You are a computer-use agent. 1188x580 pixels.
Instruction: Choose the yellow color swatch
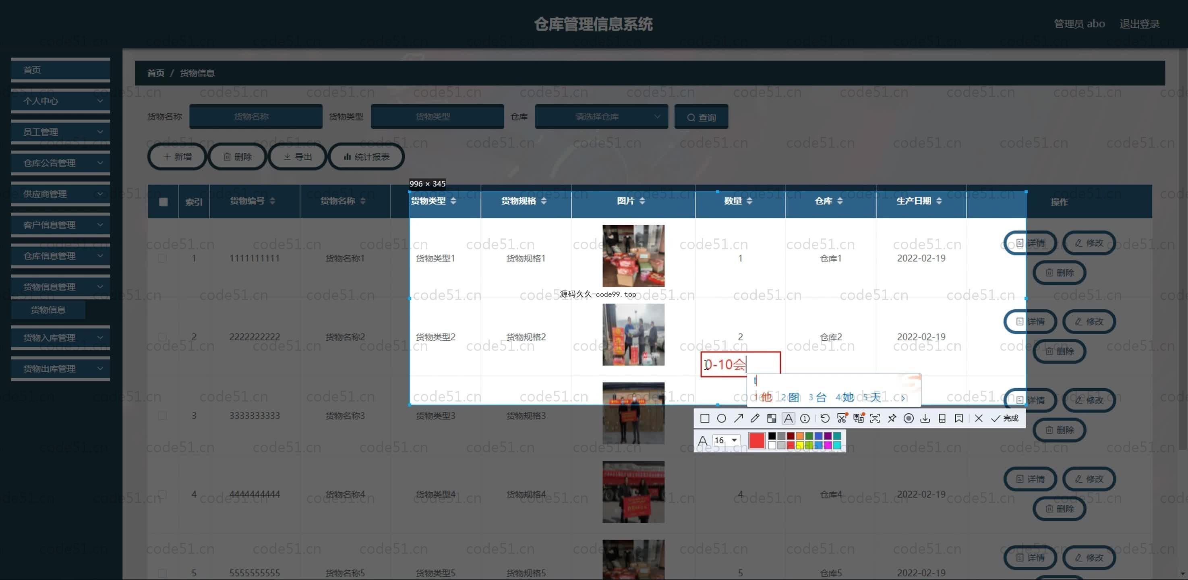pyautogui.click(x=800, y=445)
